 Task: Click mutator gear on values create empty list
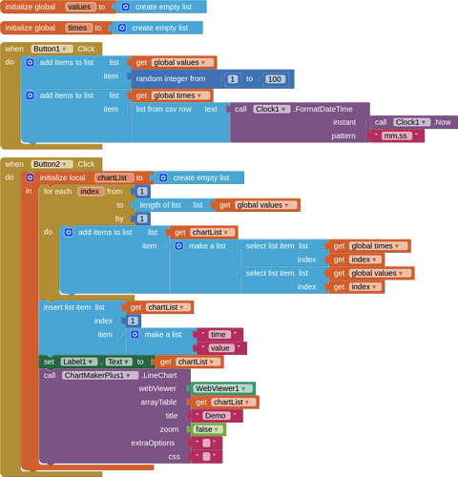[x=126, y=7]
